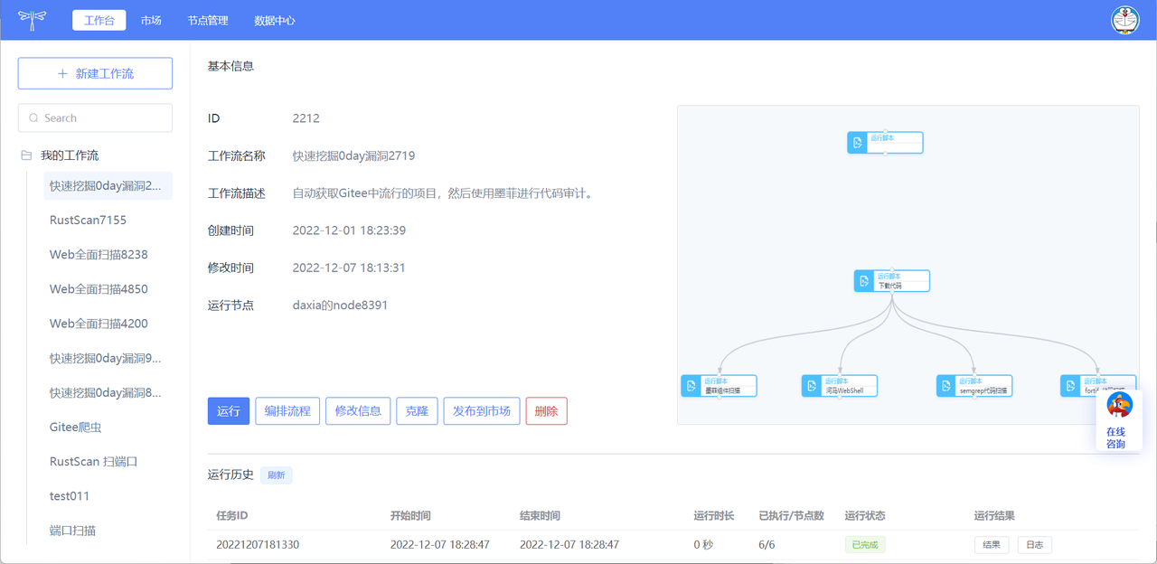Open the 在线咨询 chat widget
Image resolution: width=1157 pixels, height=564 pixels.
pos(1119,420)
